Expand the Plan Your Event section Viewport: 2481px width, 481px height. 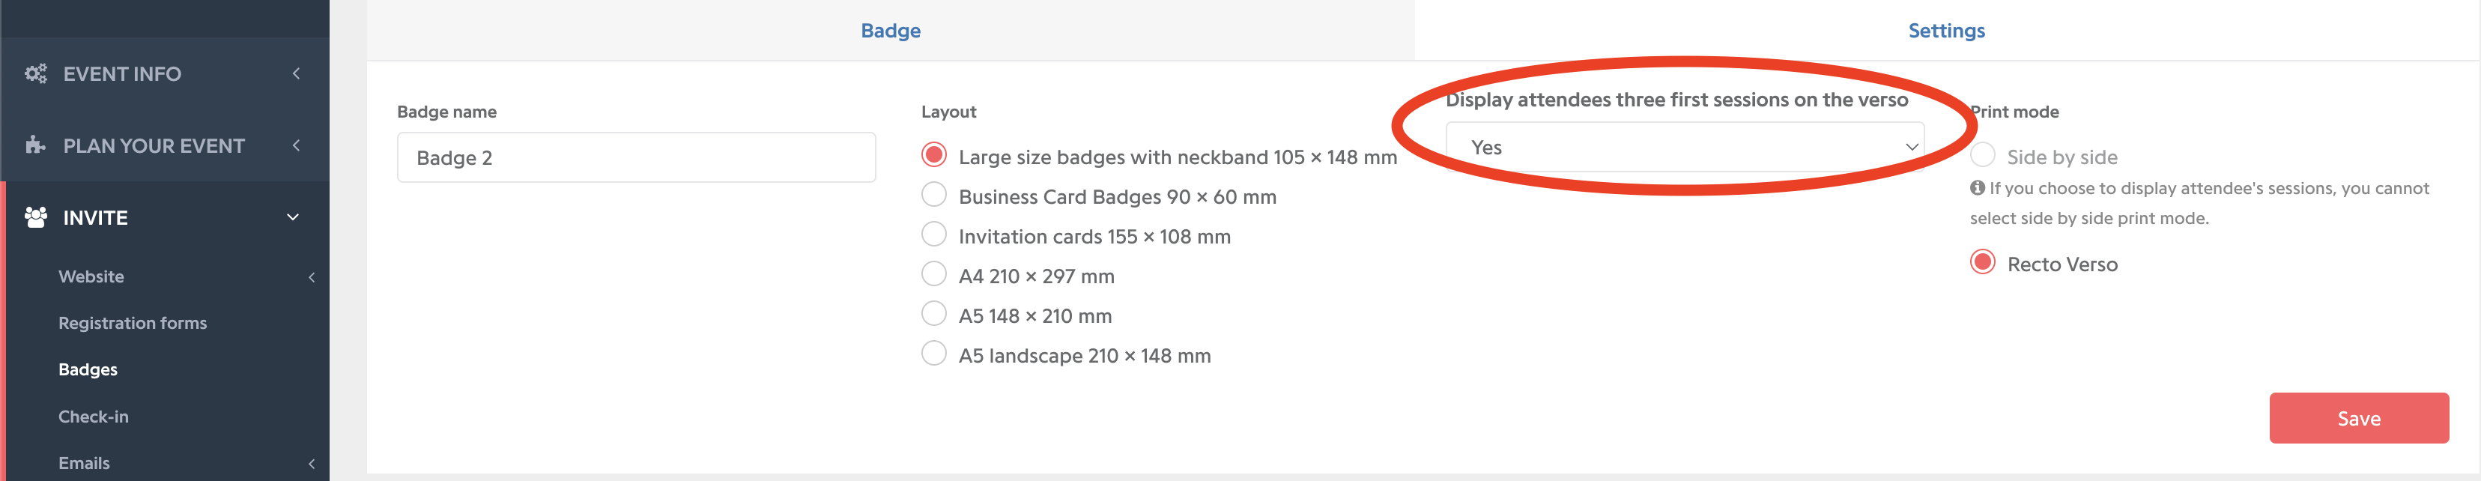pyautogui.click(x=294, y=145)
